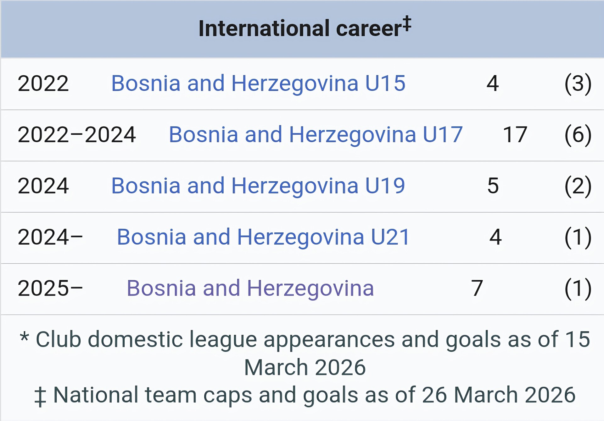Click the (2) goals value for U19

[x=578, y=186]
